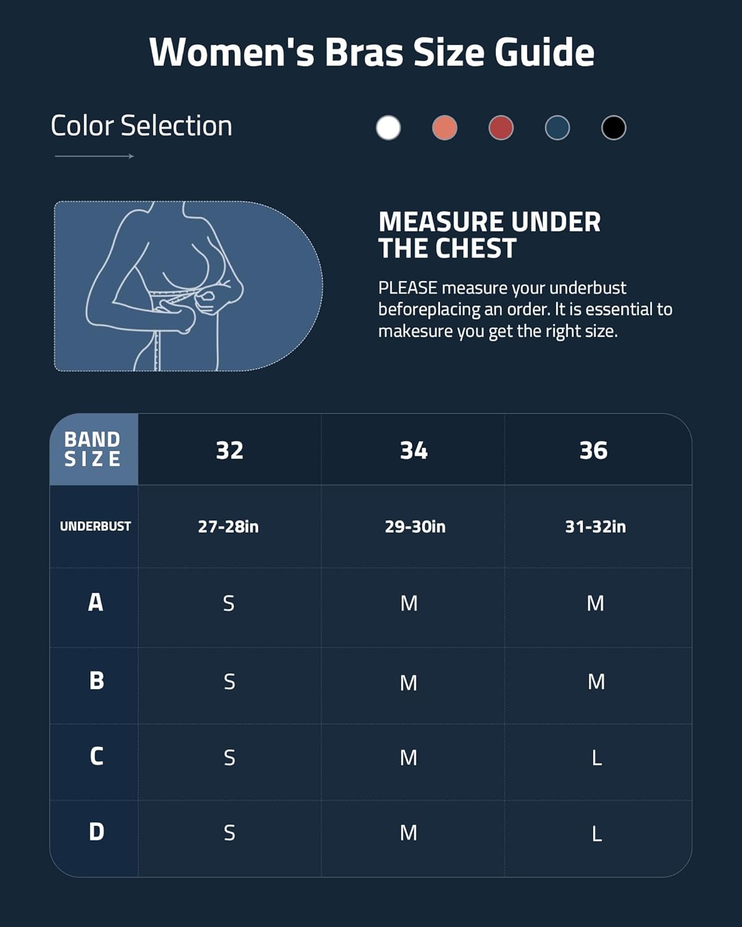Click the 31-32in underbust cell
Screen dimensions: 742x927
595,527
